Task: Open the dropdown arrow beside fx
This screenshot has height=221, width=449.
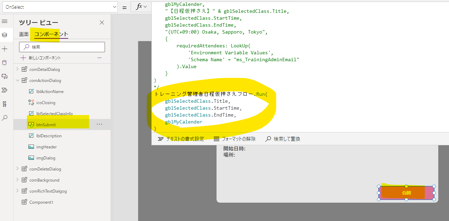Action: tap(145, 7)
